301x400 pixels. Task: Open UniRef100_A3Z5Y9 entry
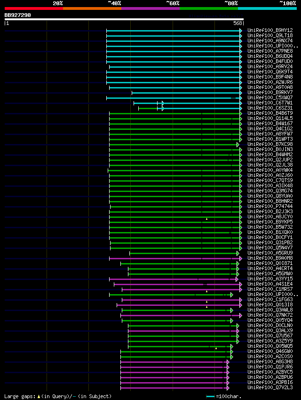(x=270, y=341)
